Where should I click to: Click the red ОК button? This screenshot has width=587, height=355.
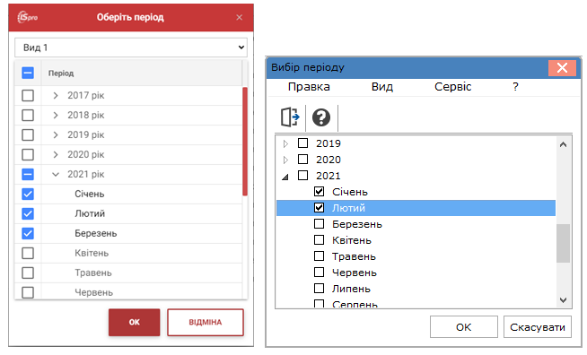(134, 322)
